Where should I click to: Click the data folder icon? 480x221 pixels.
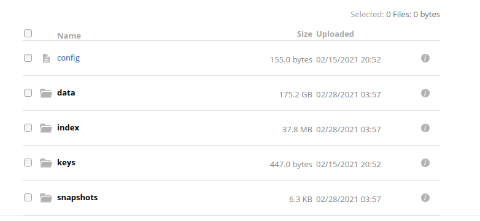tap(46, 93)
